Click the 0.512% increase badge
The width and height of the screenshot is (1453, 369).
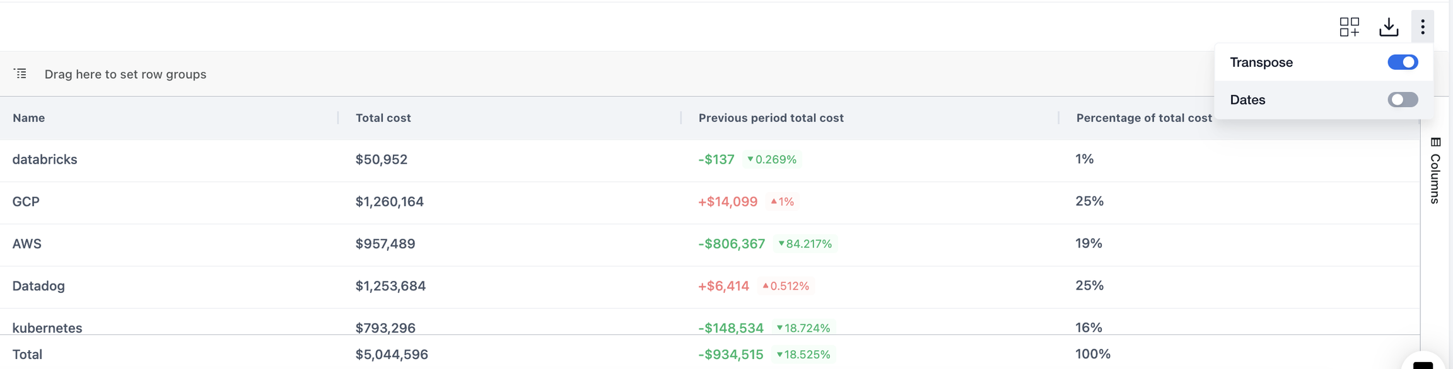coord(786,286)
